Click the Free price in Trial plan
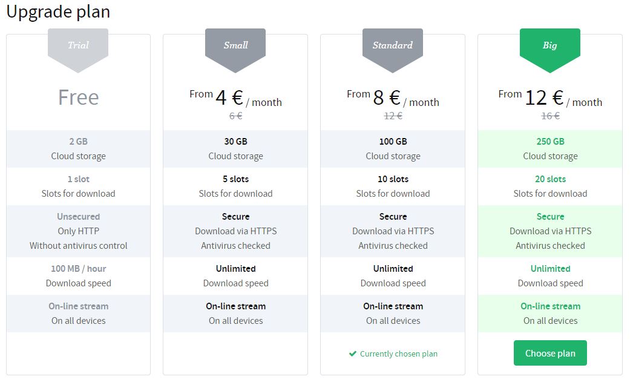The height and width of the screenshot is (385, 633). click(78, 97)
